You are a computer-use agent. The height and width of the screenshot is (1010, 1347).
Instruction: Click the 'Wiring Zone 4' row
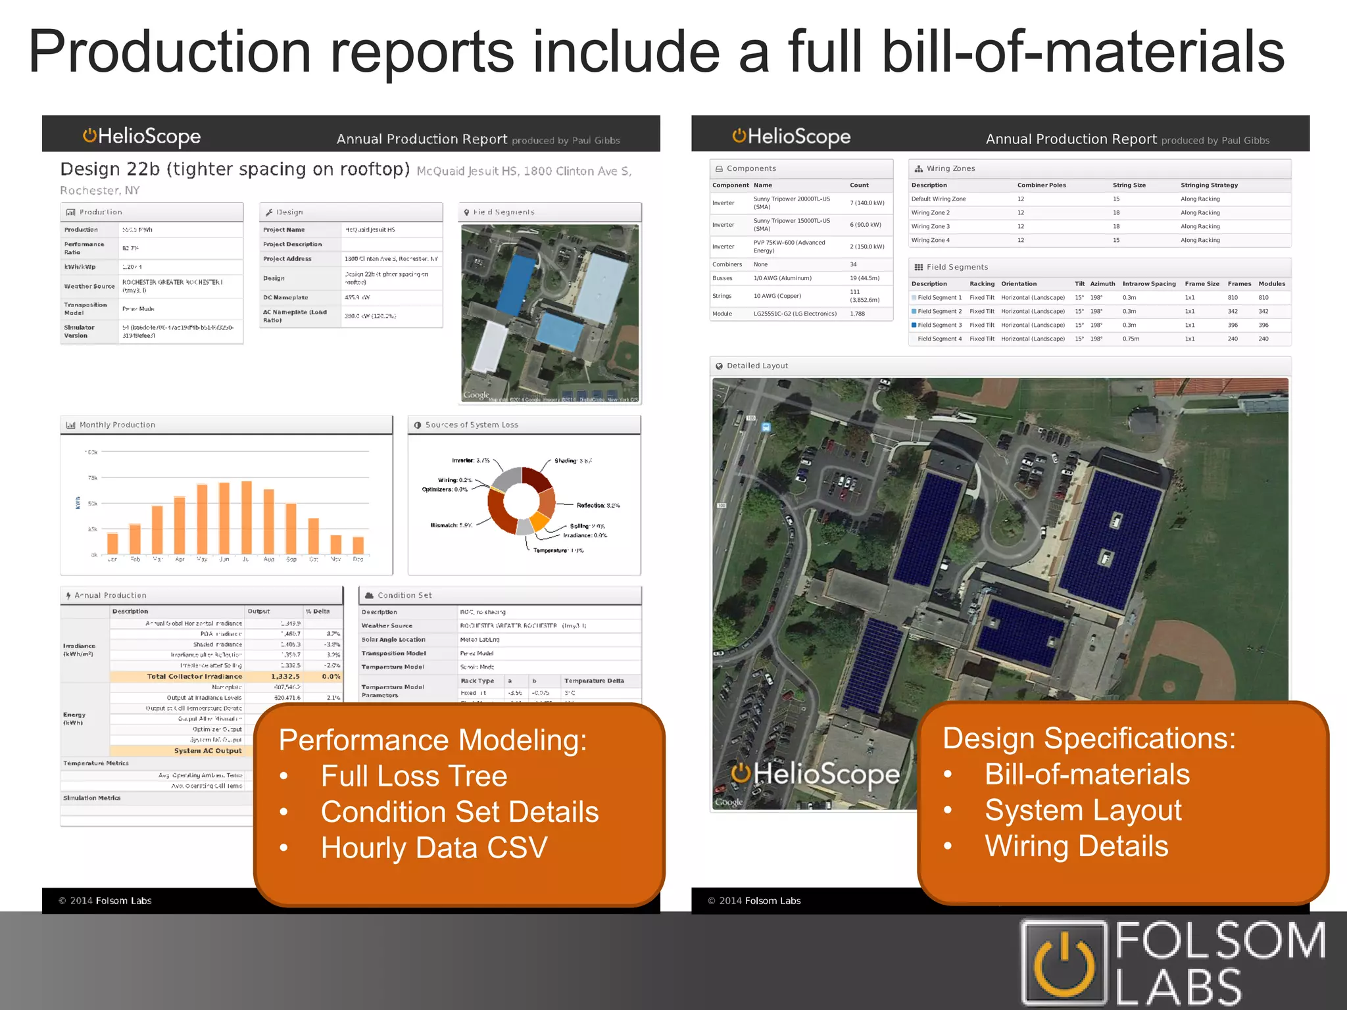[1100, 241]
